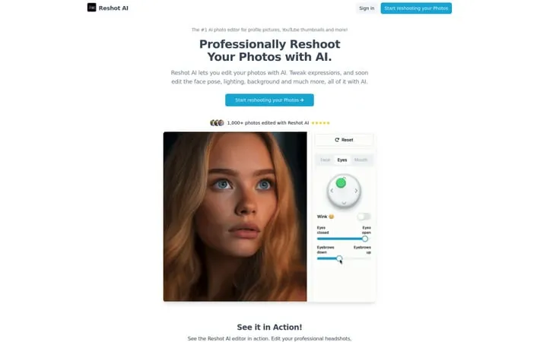Image resolution: width=540 pixels, height=342 pixels.
Task: Click the Reset button in the editor panel
Action: coord(344,140)
